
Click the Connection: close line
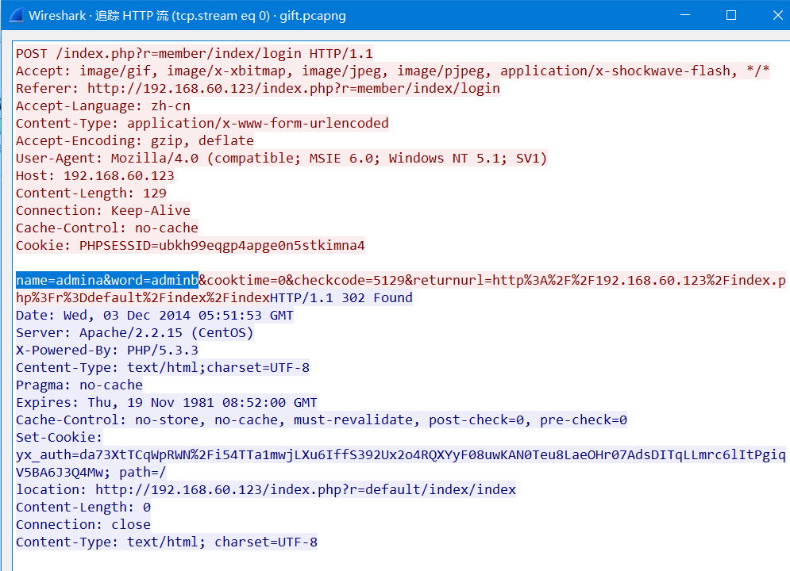83,525
